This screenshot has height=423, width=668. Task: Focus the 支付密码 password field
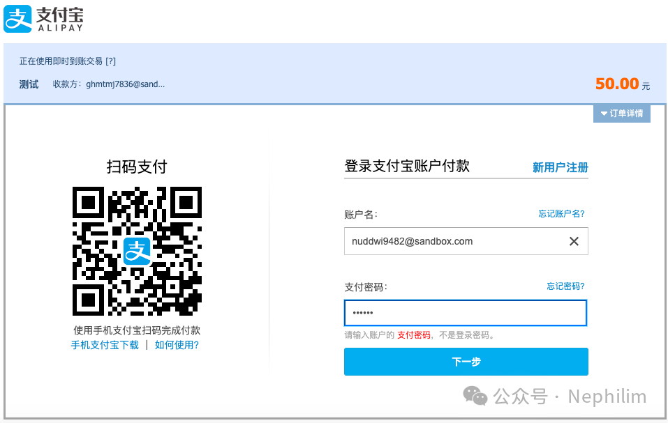click(466, 313)
